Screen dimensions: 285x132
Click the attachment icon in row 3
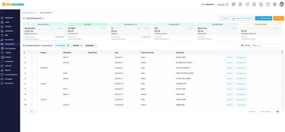click(x=37, y=68)
